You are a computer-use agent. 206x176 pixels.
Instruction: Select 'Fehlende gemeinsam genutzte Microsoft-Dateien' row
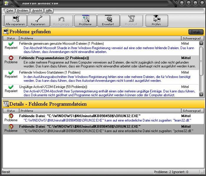tap(101, 48)
